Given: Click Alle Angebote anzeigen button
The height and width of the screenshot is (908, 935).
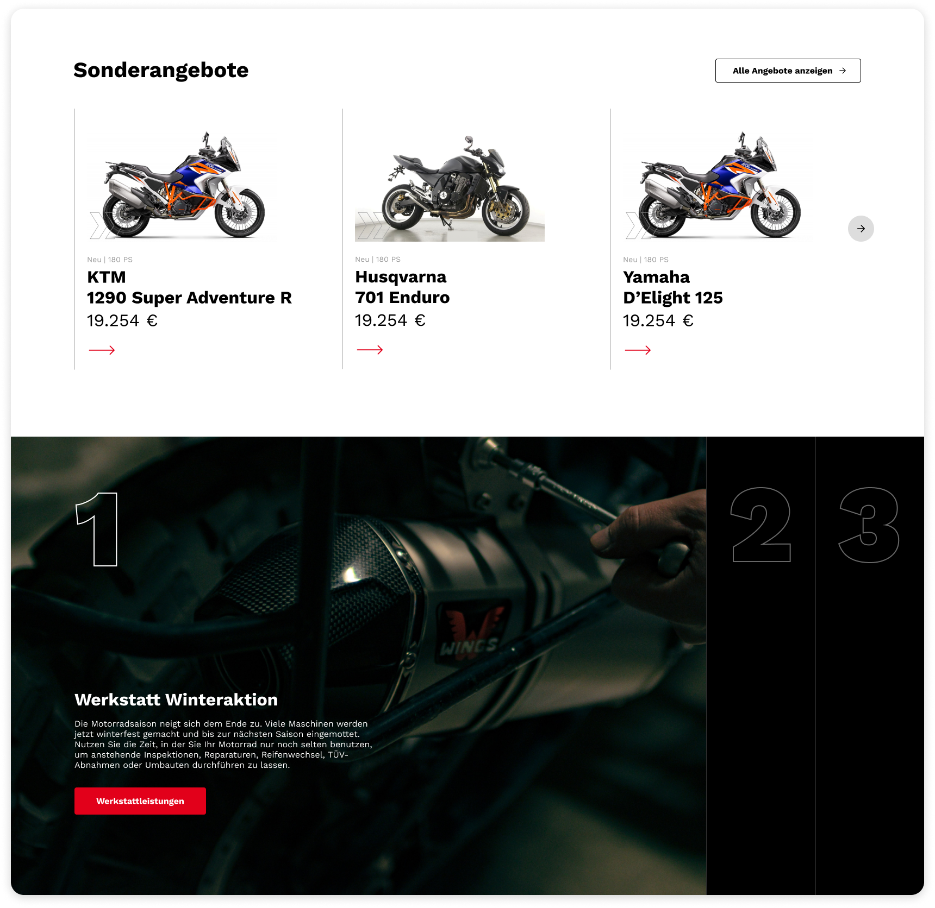Looking at the screenshot, I should (788, 71).
